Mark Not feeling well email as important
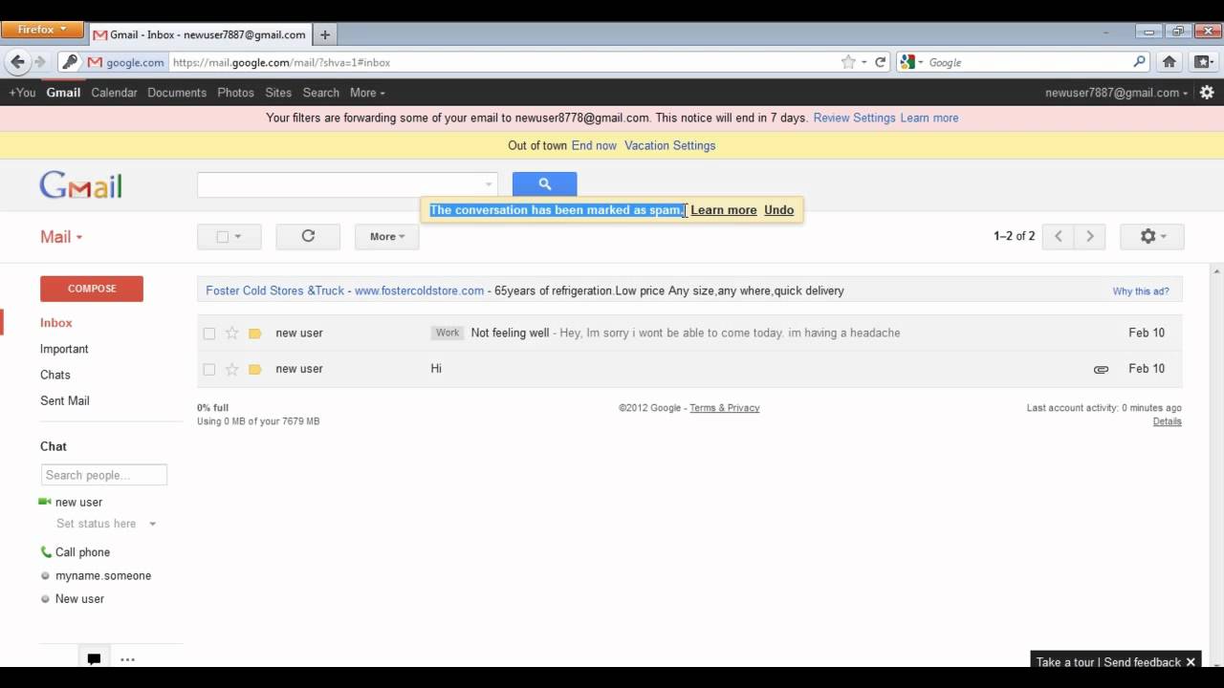1224x688 pixels. tap(254, 333)
